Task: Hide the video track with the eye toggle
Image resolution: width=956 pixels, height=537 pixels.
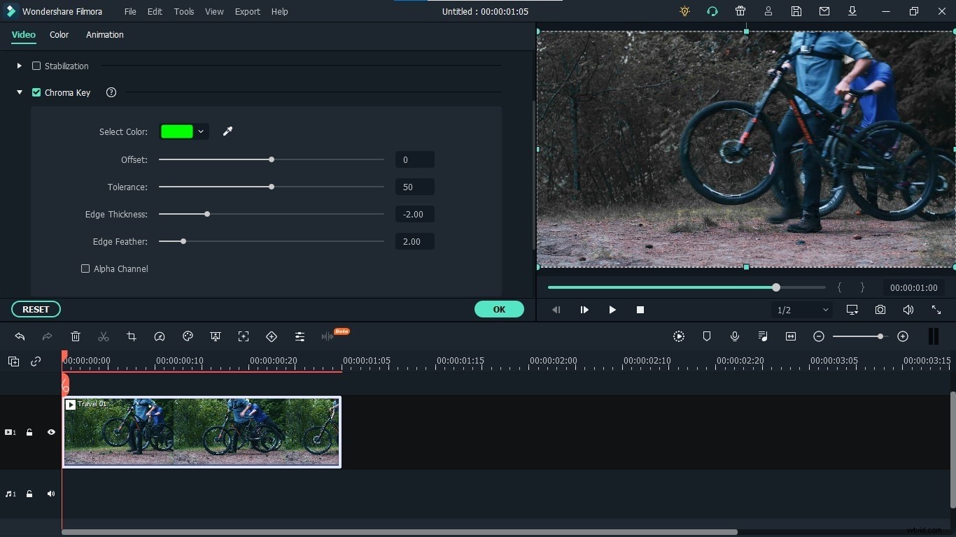Action: tap(50, 432)
